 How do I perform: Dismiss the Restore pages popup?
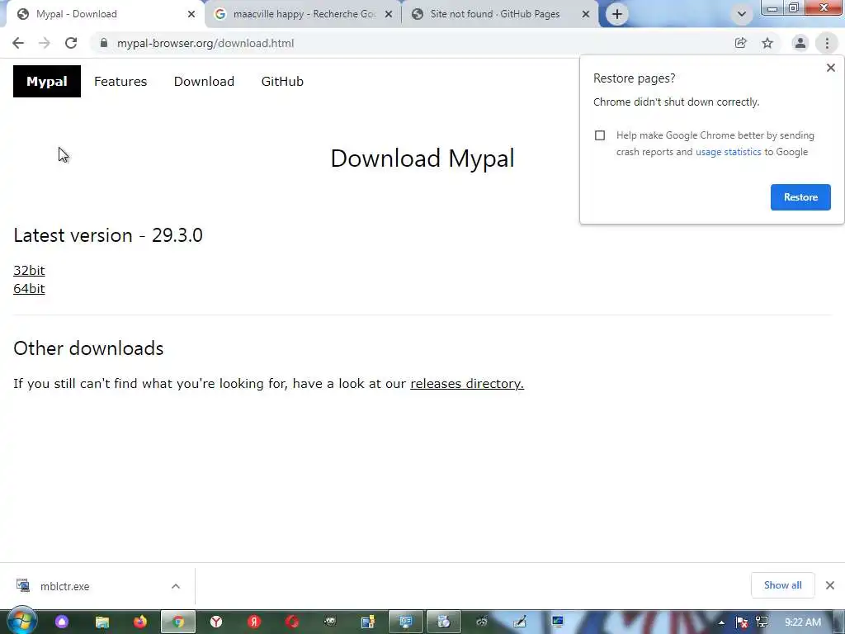pos(830,68)
